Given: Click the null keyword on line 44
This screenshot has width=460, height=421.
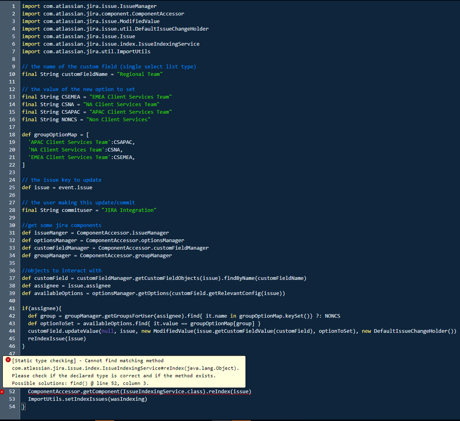Looking at the screenshot, I should [108, 331].
